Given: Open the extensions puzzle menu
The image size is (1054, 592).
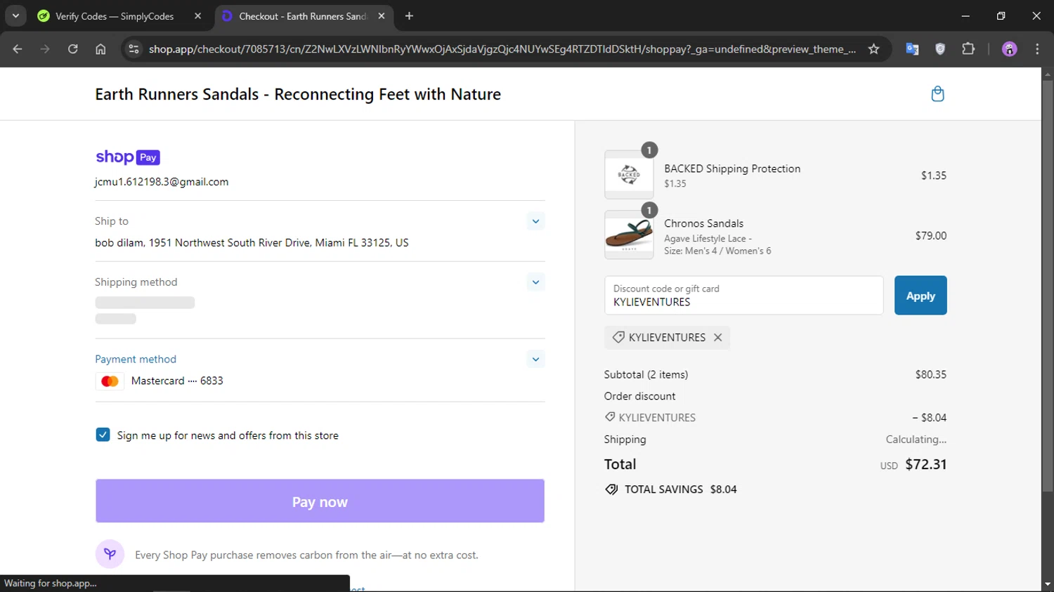Looking at the screenshot, I should click(968, 49).
